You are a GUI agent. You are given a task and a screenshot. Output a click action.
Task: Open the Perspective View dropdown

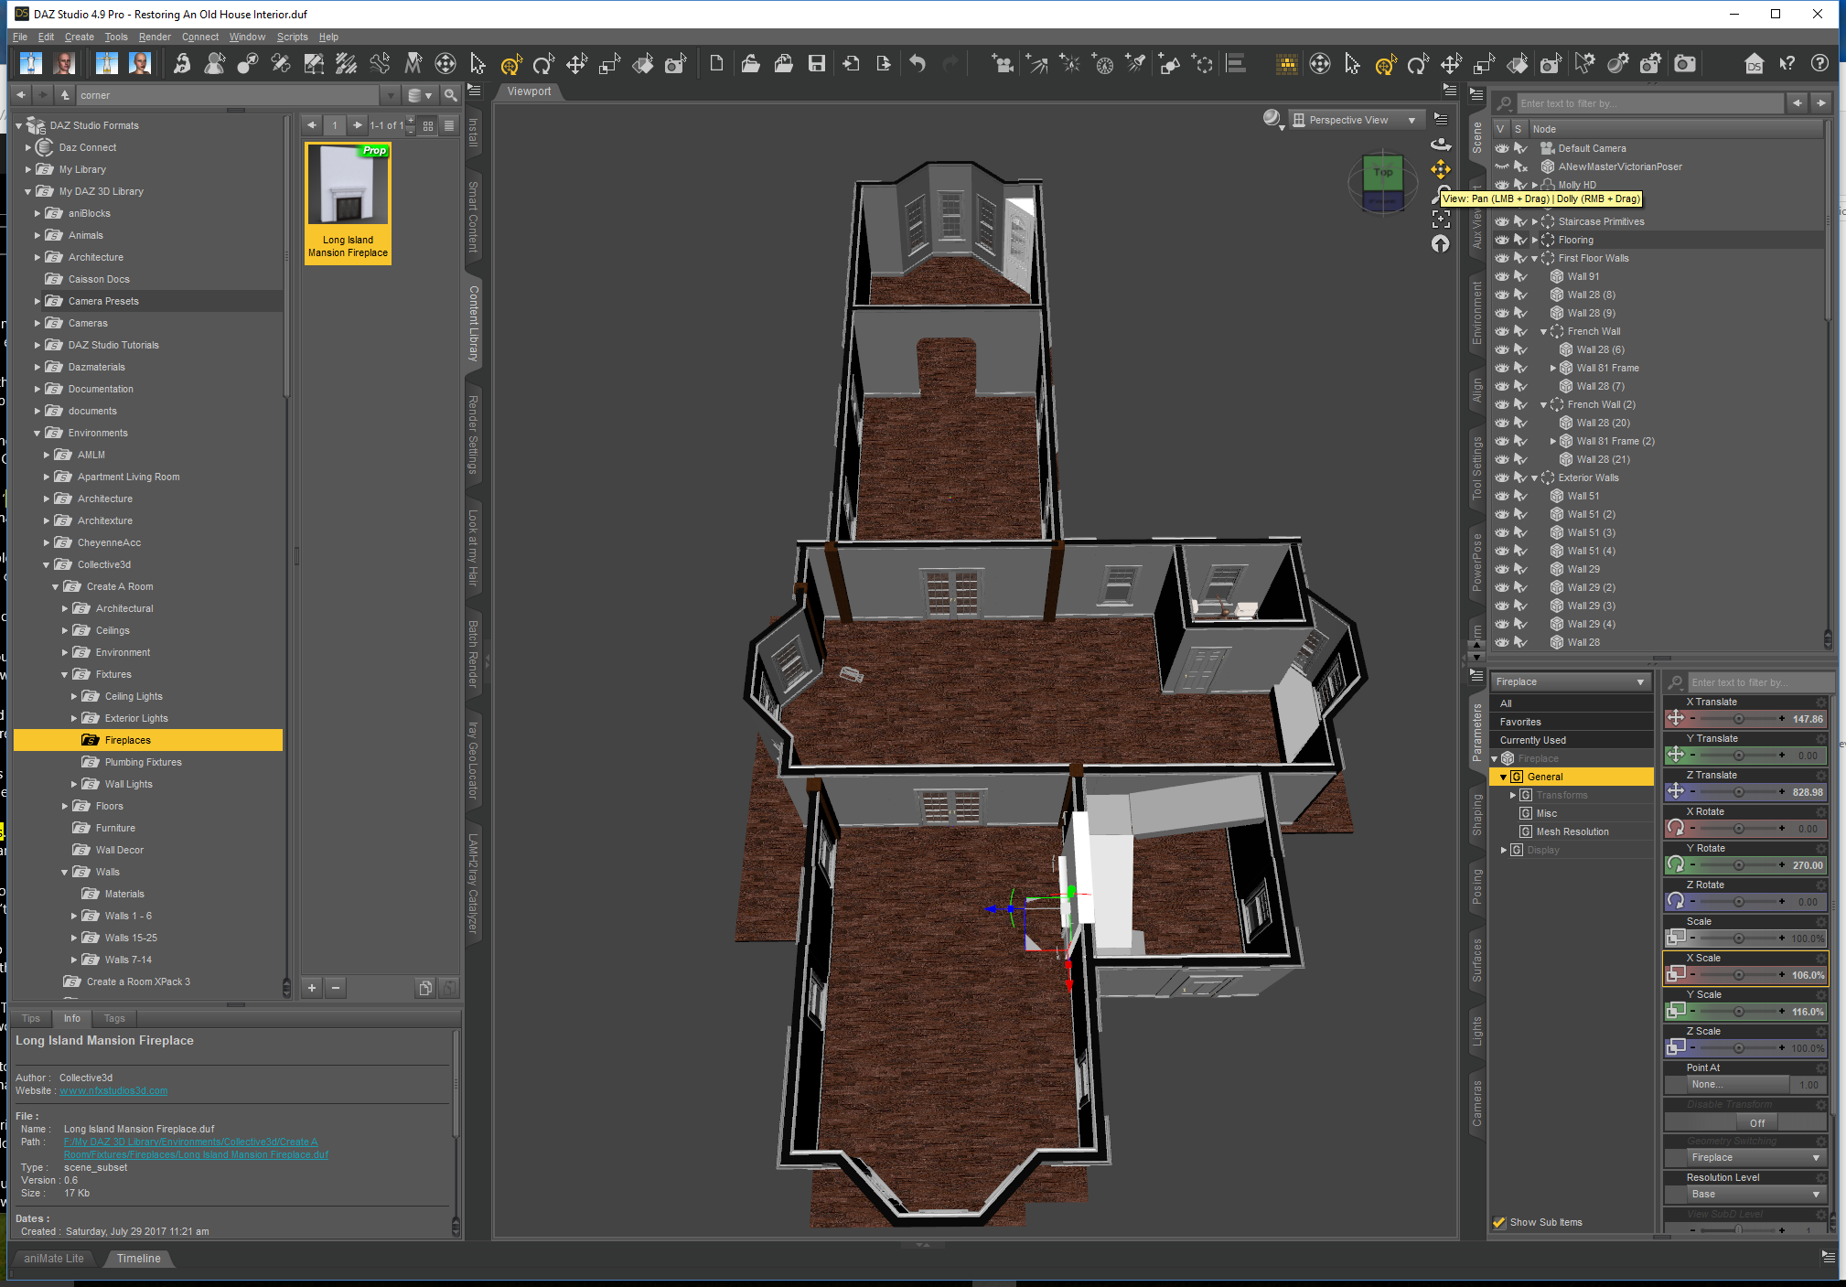(1354, 120)
